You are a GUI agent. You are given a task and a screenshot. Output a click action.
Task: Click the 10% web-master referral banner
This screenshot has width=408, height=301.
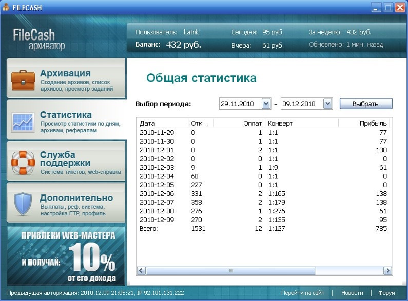tap(66, 256)
